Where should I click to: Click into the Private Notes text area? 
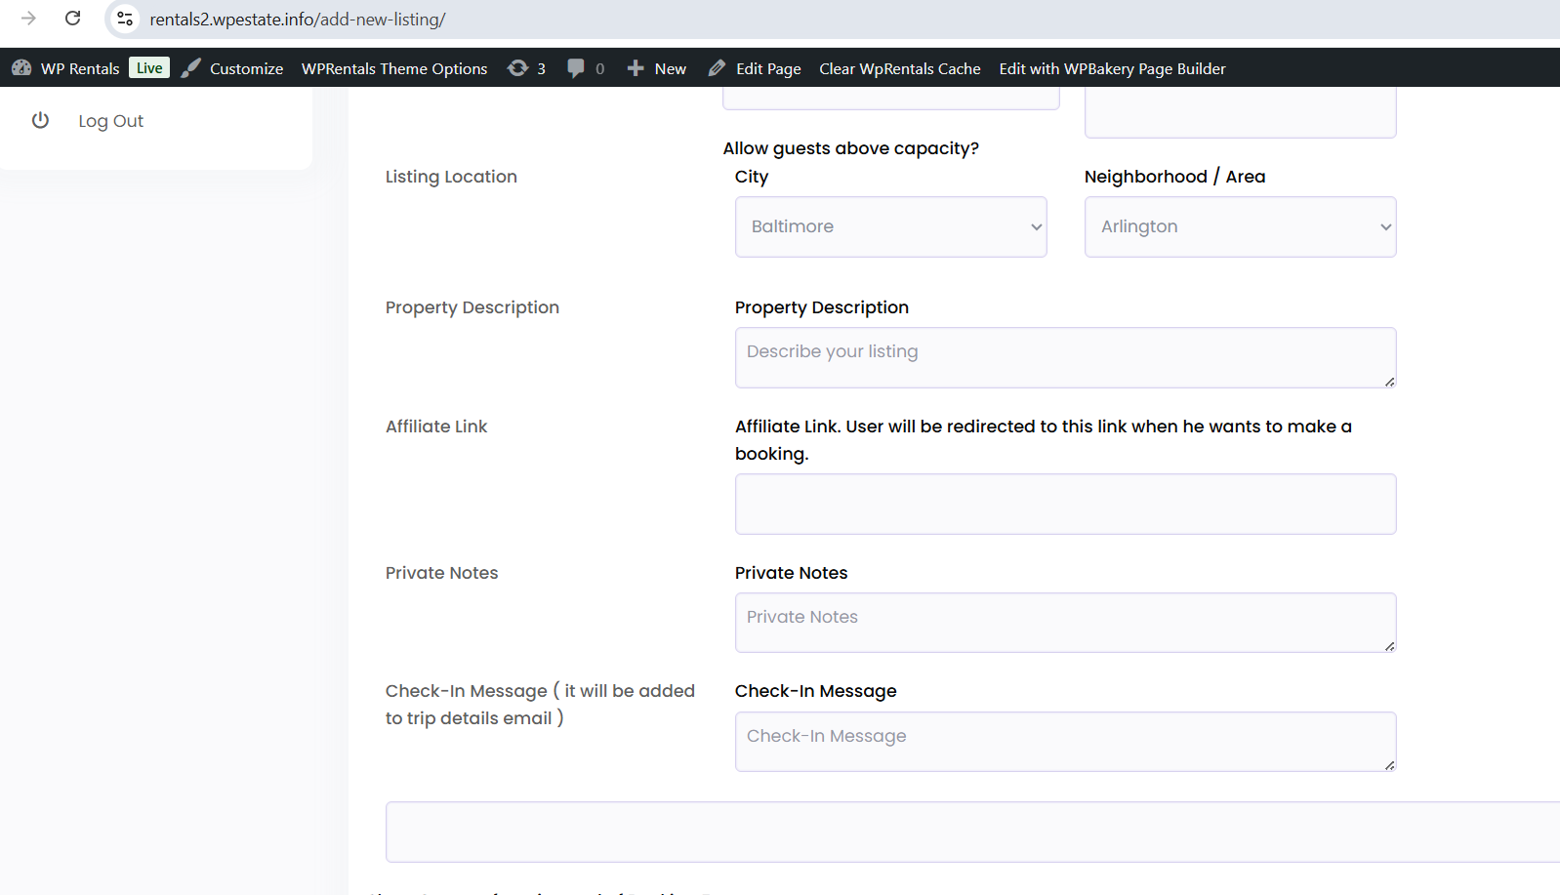[1065, 623]
